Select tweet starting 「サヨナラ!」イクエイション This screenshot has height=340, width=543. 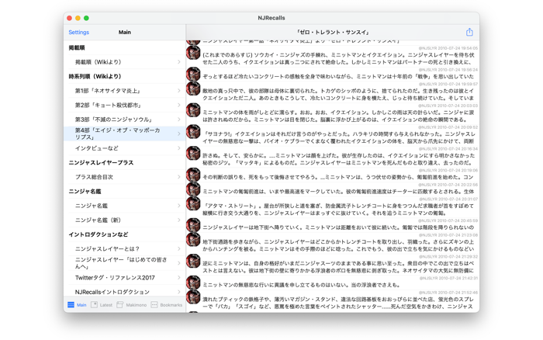tap(333, 136)
